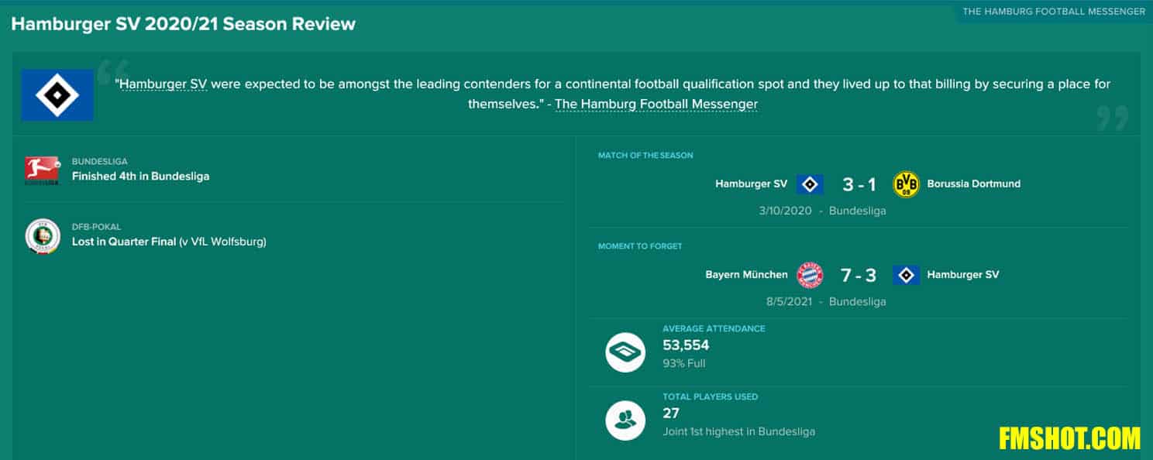Click the Hamburger SV club crest logo

pyautogui.click(x=57, y=94)
